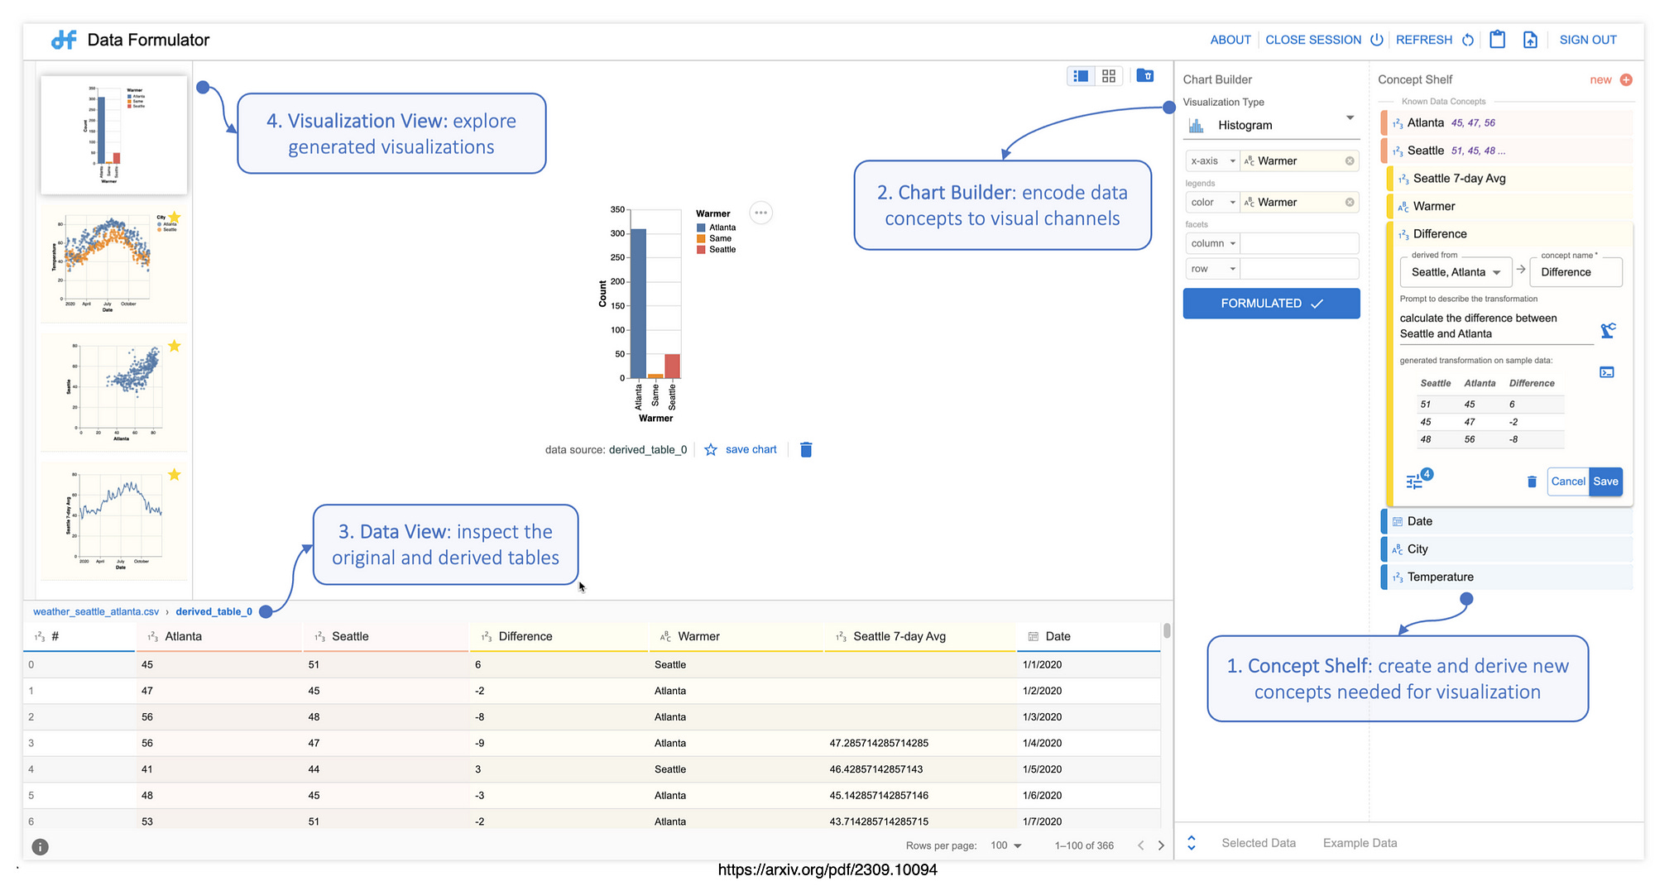The height and width of the screenshot is (886, 1655).
Task: Star the current chart via save chart
Action: [711, 449]
